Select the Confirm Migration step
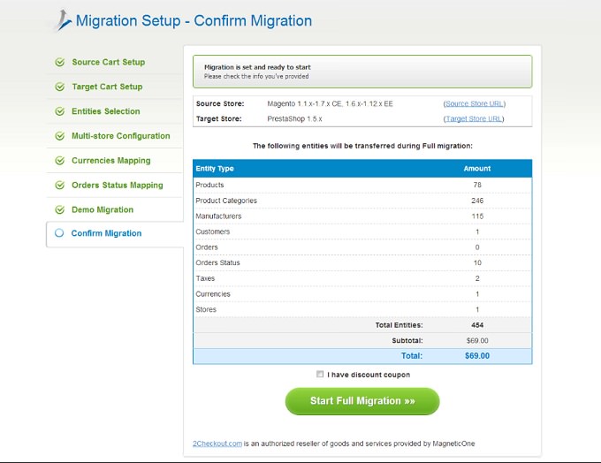 106,233
